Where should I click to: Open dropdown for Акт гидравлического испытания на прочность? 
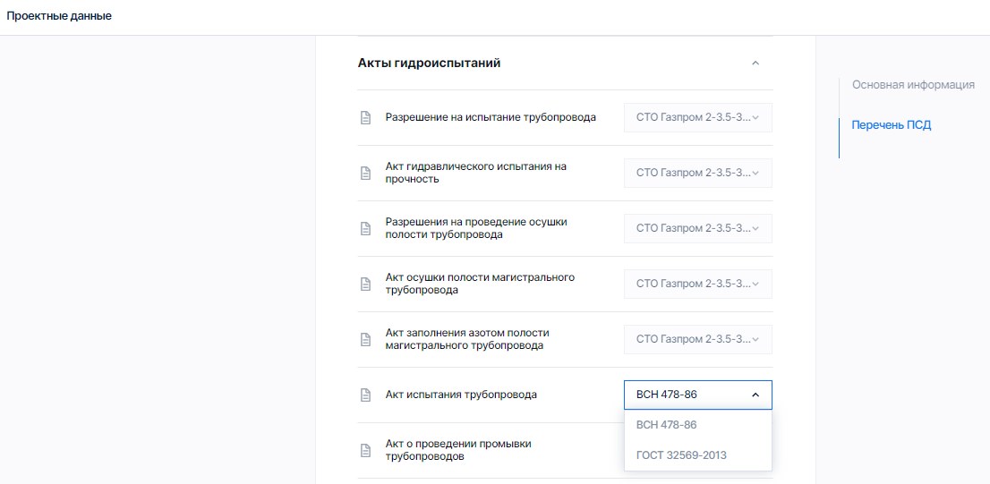coord(697,173)
